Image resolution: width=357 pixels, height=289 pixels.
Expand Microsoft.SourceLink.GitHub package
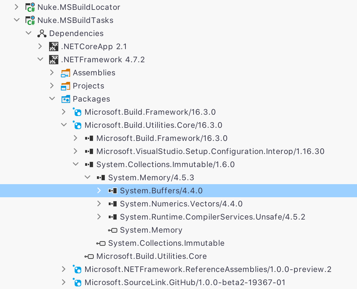tap(64, 282)
